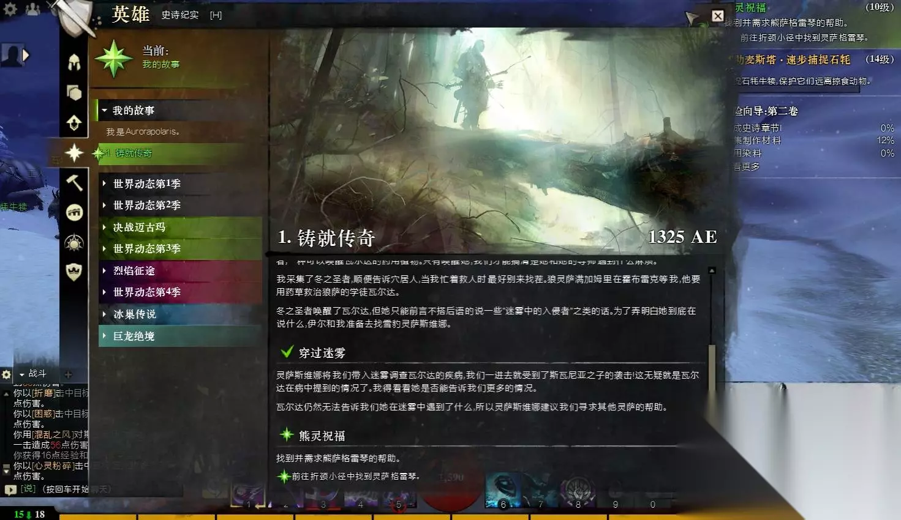Click the party portrait icon
Screen dimensions: 901x520
(11, 55)
